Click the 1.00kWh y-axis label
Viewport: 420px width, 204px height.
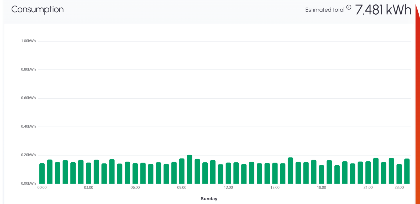(x=28, y=41)
